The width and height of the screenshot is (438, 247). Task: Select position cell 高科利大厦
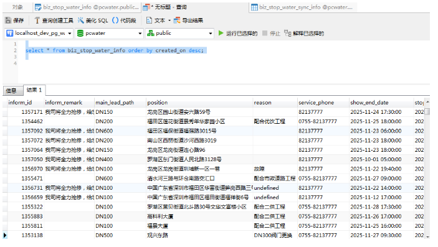click(x=199, y=217)
